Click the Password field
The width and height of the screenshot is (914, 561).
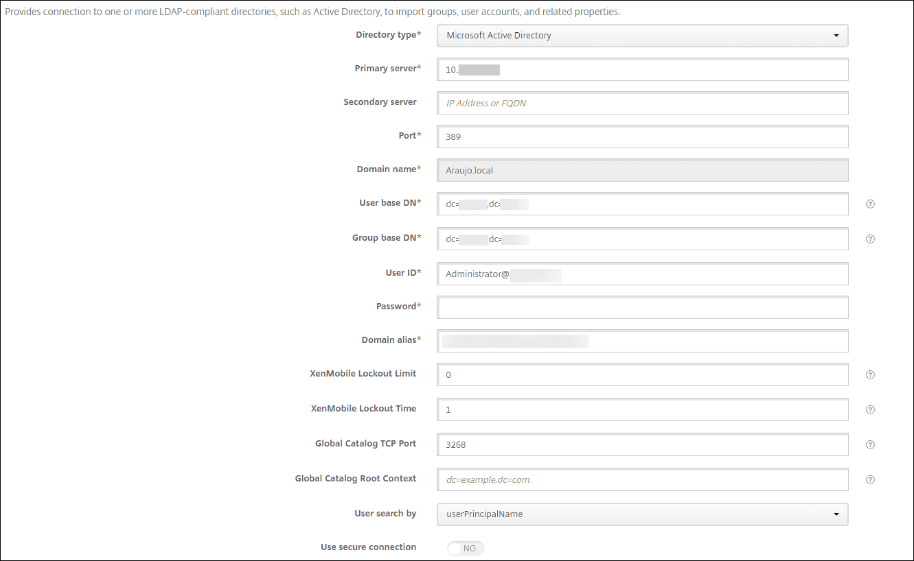[x=642, y=307]
